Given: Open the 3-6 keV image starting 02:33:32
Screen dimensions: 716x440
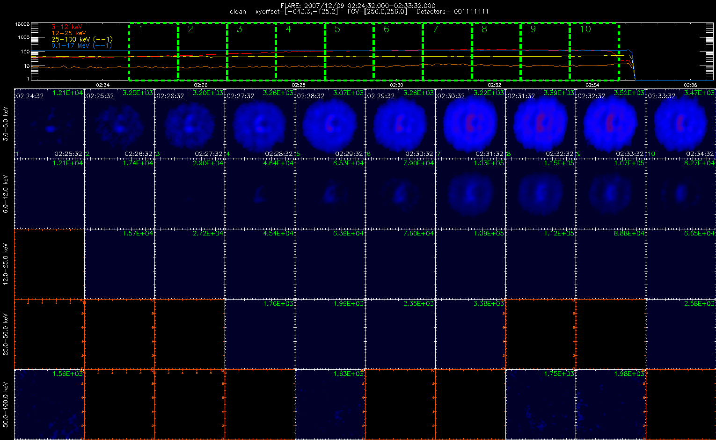Looking at the screenshot, I should [681, 124].
